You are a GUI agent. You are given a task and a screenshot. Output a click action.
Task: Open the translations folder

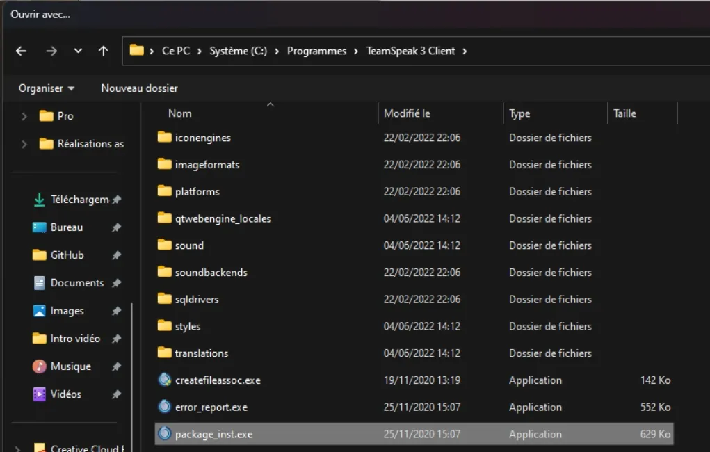tap(201, 353)
